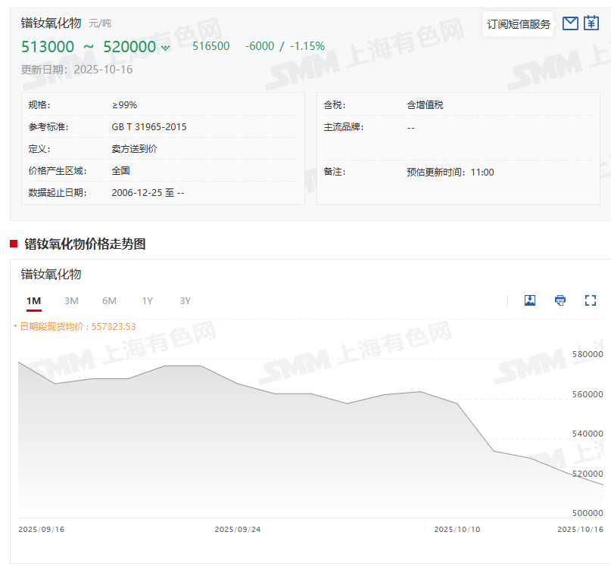Click the 2025/09/16 date on chart axis

42,530
